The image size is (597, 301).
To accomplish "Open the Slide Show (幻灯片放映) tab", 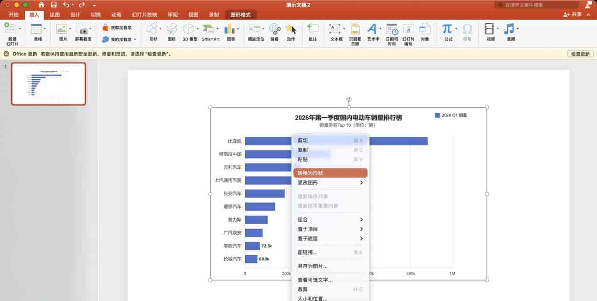I will 145,15.
